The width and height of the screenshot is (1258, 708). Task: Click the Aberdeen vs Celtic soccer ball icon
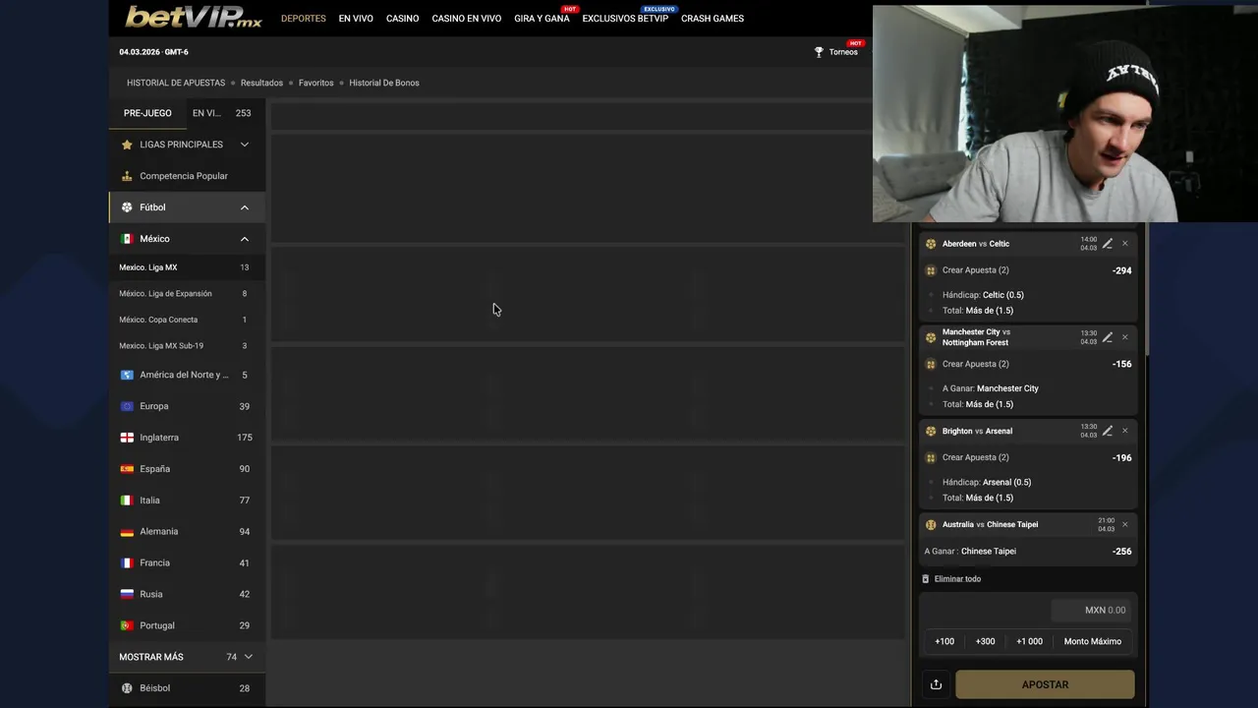click(931, 244)
